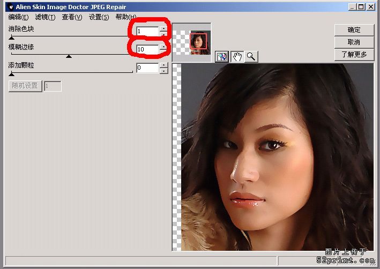Open the 帮助(H) menu
380x269 pixels.
pyautogui.click(x=126, y=17)
